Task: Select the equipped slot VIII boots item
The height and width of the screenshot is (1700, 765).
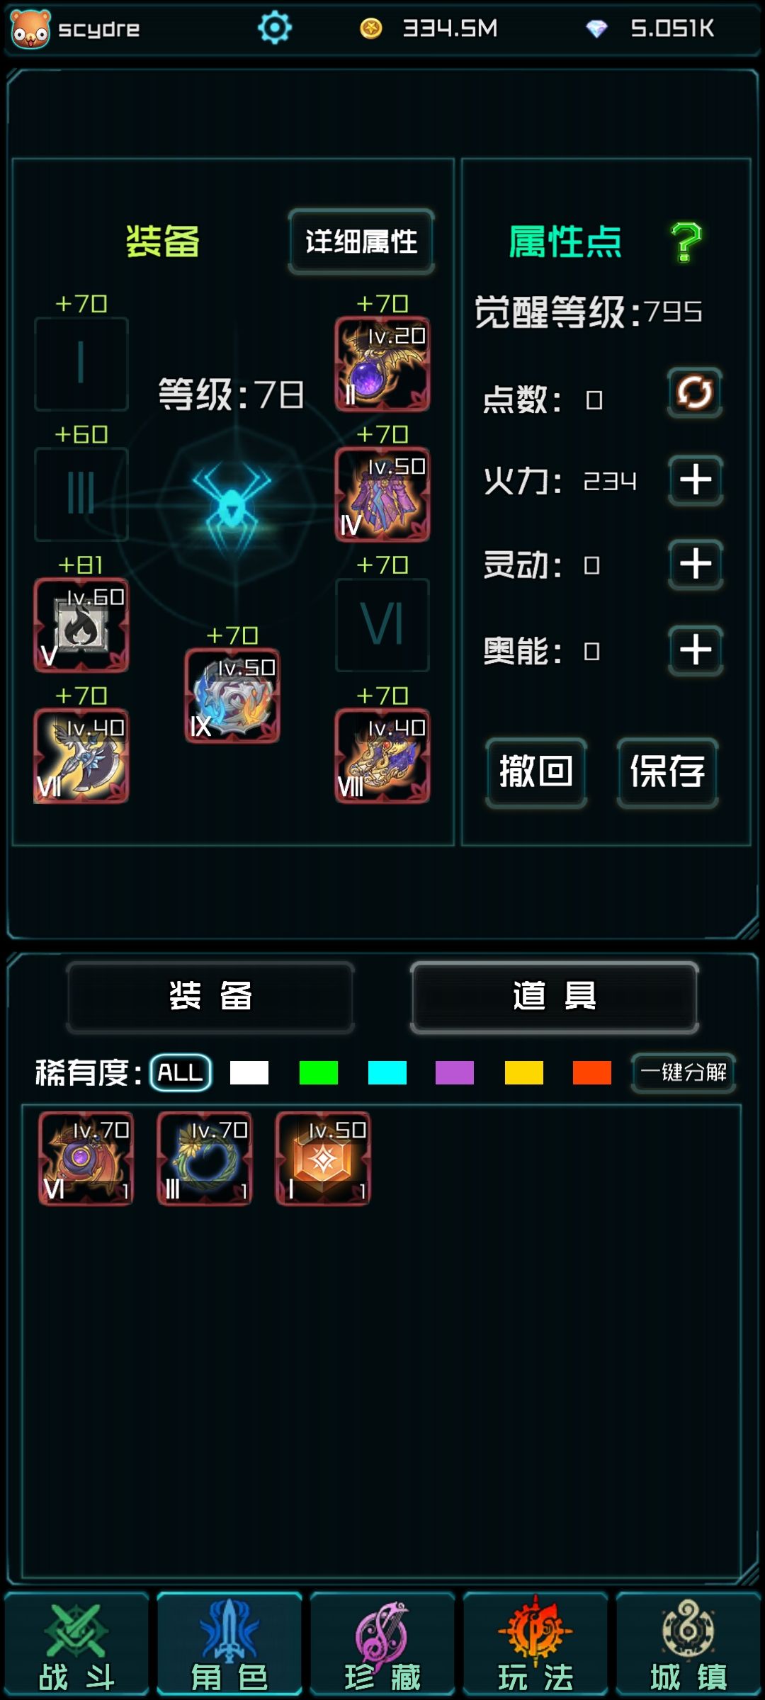Action: (x=382, y=756)
